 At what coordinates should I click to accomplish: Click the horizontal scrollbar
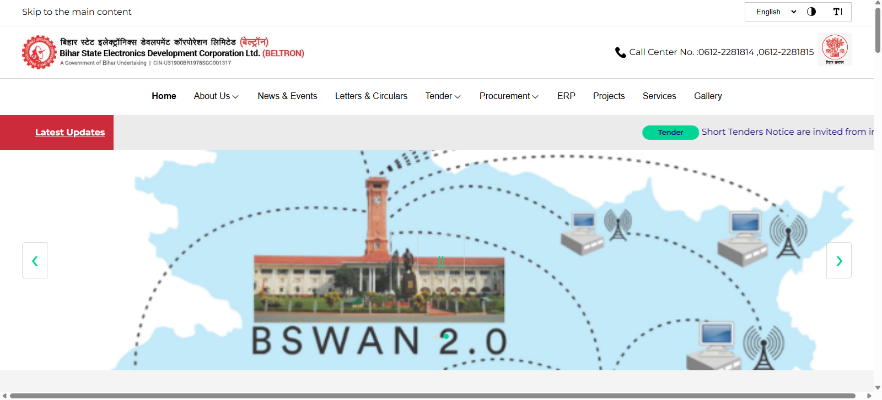coord(433,396)
